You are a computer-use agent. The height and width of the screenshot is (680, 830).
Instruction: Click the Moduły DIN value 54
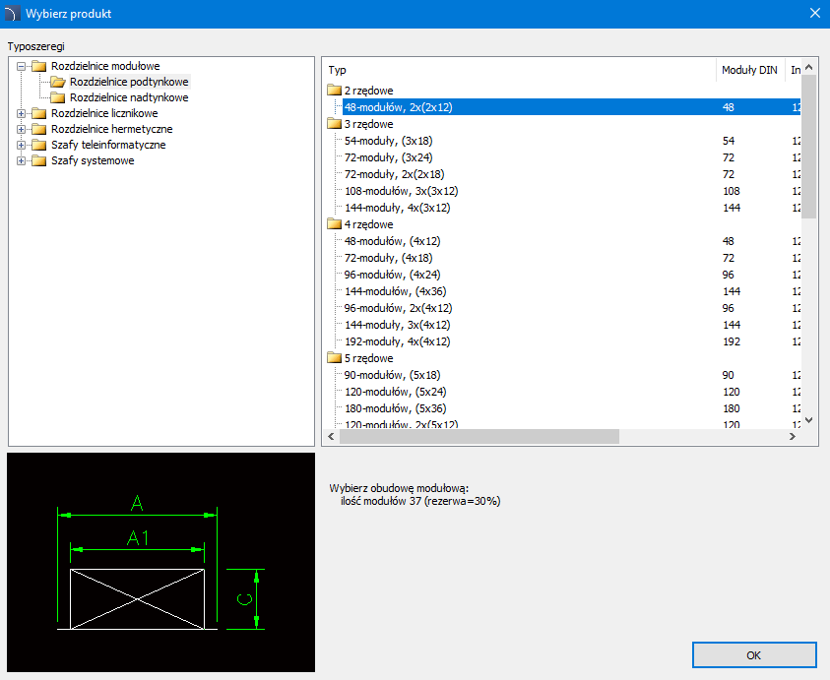click(x=729, y=141)
